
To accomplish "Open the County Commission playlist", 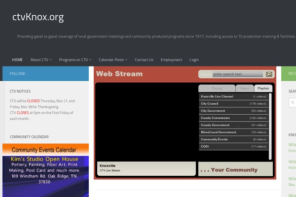I will tap(233, 118).
